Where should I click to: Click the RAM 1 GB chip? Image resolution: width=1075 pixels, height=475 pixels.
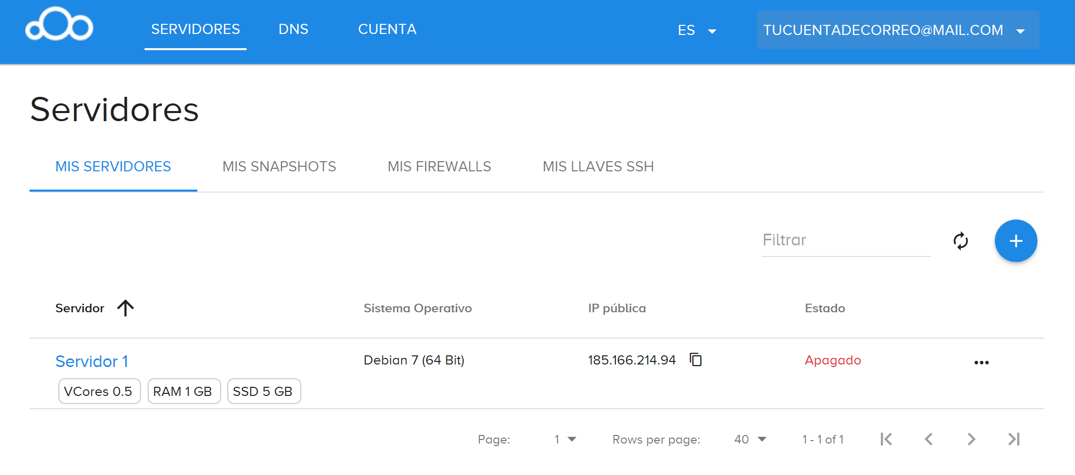click(x=184, y=391)
